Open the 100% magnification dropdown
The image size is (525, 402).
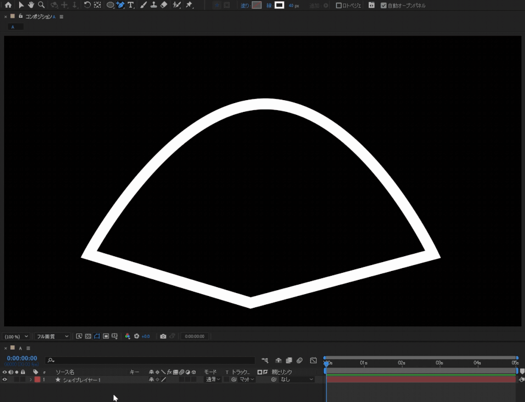point(17,336)
